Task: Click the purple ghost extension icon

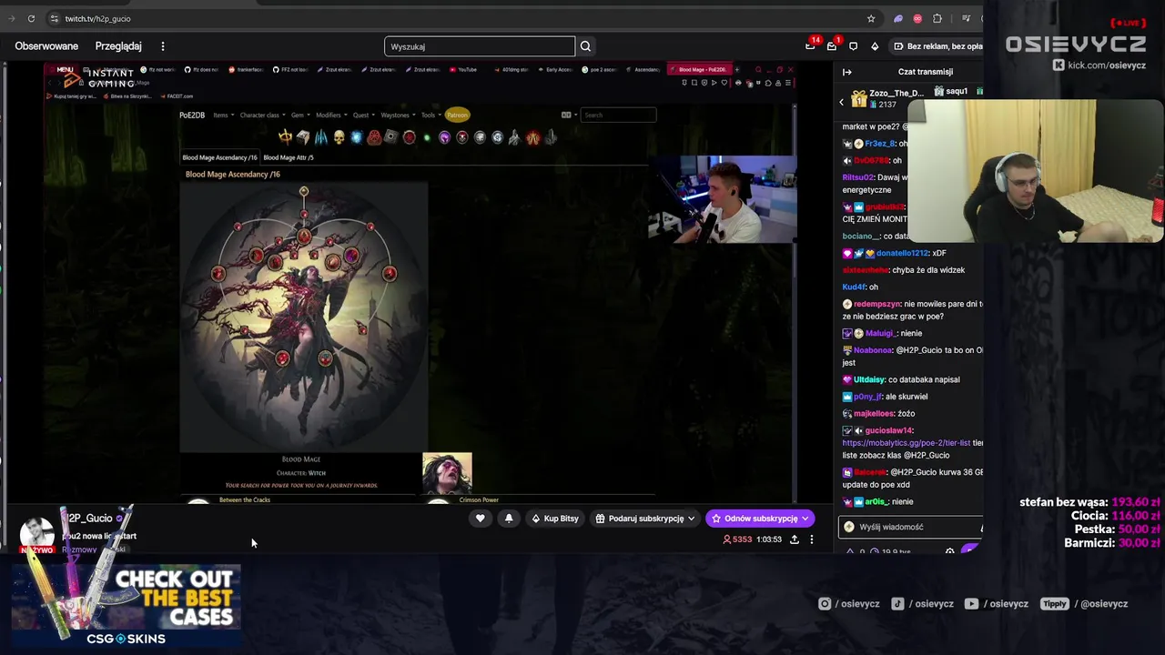Action: [x=898, y=18]
